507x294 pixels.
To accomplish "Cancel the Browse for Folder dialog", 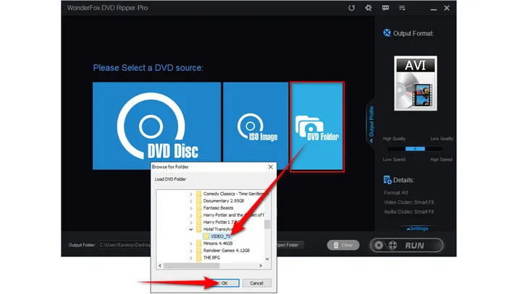I will (256, 282).
